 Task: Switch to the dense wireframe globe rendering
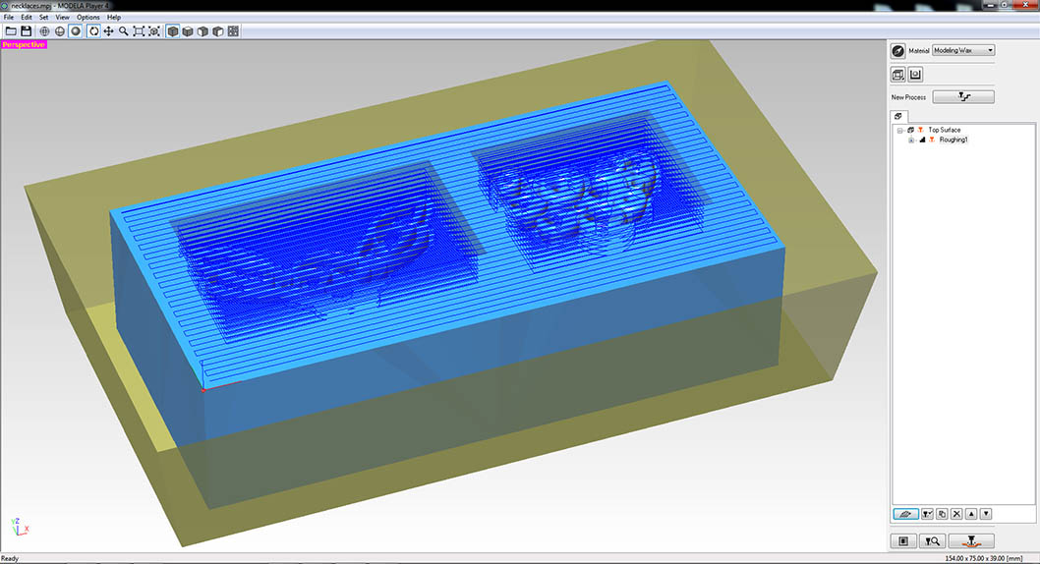coord(44,31)
